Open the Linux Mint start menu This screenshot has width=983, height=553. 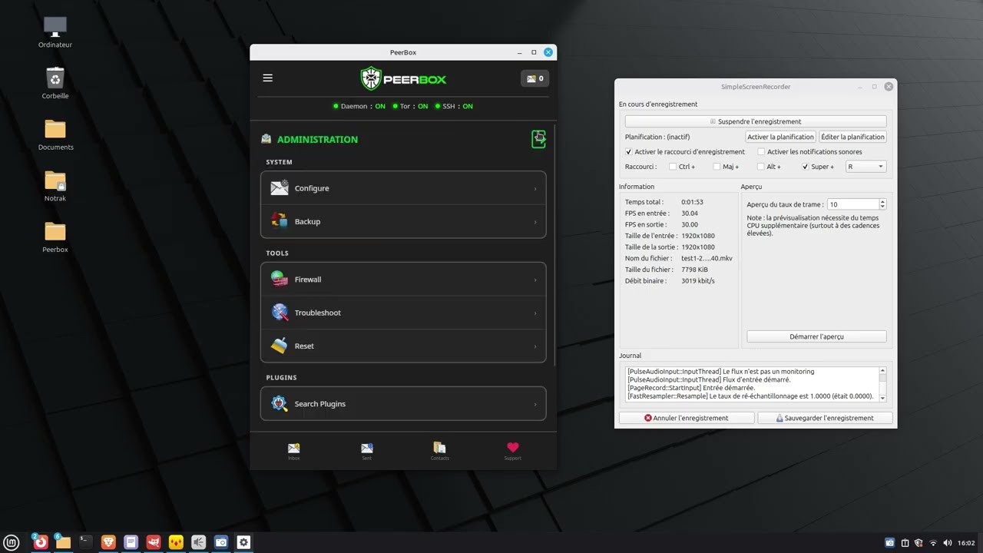coord(12,542)
